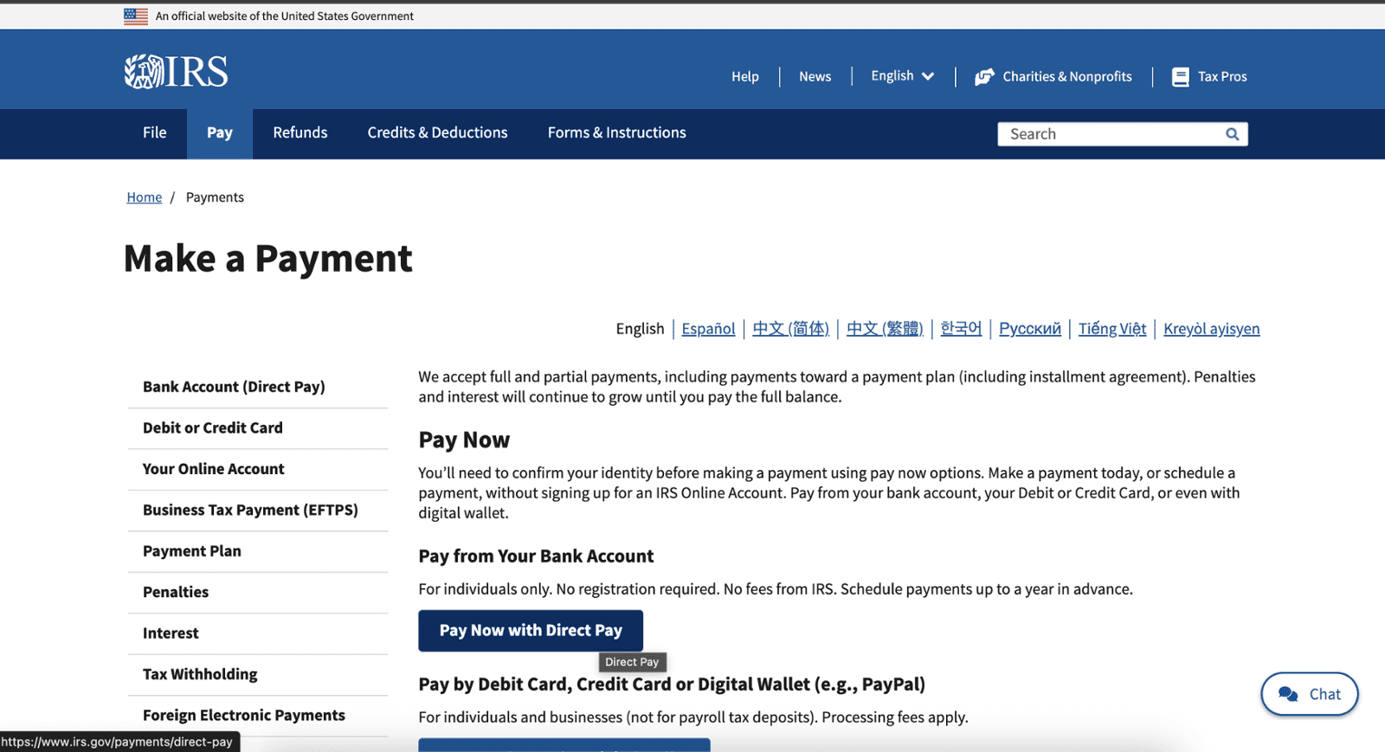This screenshot has width=1385, height=752.
Task: Click the IRS logo
Action: click(x=177, y=72)
